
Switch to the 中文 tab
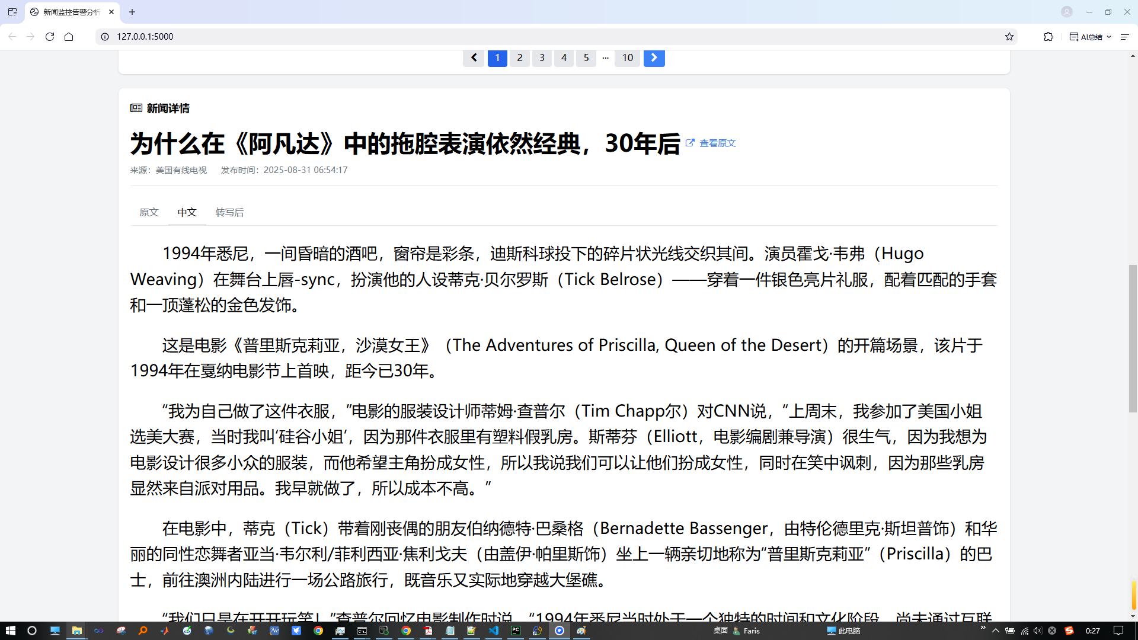pos(187,212)
